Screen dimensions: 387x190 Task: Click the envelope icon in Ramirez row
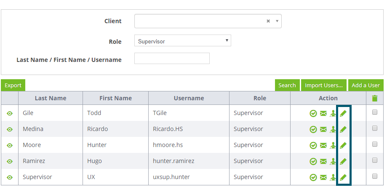pos(323,162)
